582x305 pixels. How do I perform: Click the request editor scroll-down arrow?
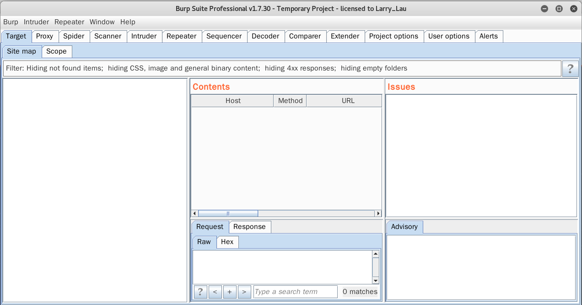(x=376, y=280)
